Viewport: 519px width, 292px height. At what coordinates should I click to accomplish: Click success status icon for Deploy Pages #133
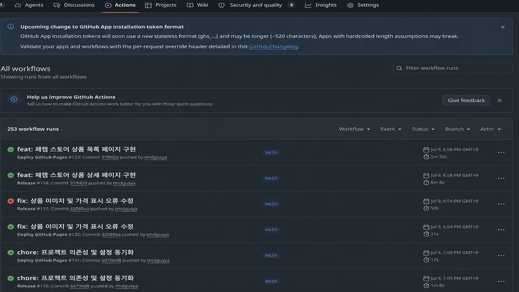[11, 150]
